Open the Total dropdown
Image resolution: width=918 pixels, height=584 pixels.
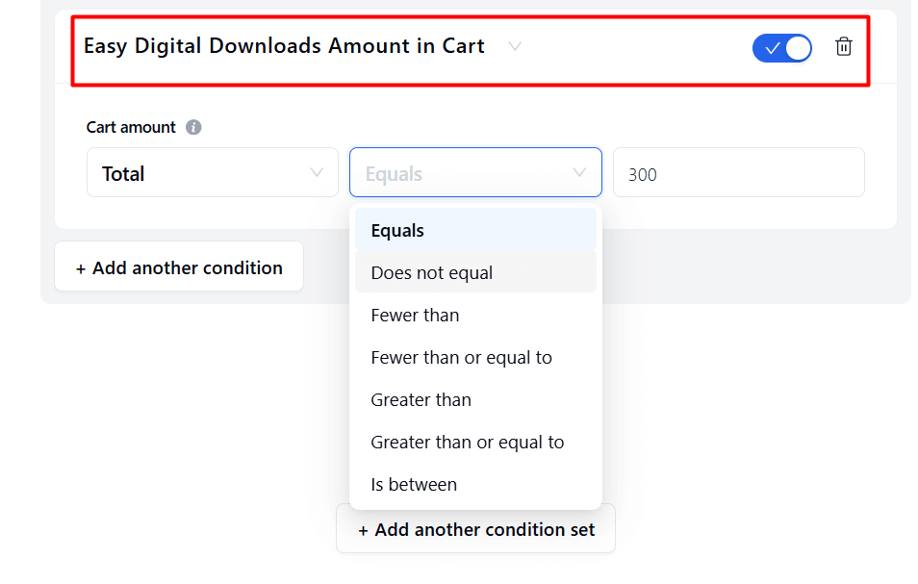(213, 172)
